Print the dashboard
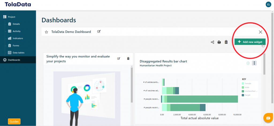274x126 pixels. [219, 42]
